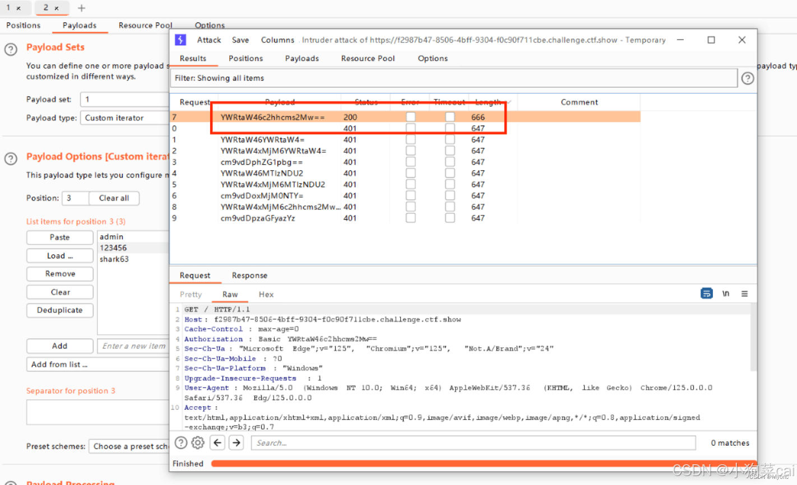The image size is (797, 485).
Task: Minimize the Intruder attack window
Action: (x=680, y=40)
